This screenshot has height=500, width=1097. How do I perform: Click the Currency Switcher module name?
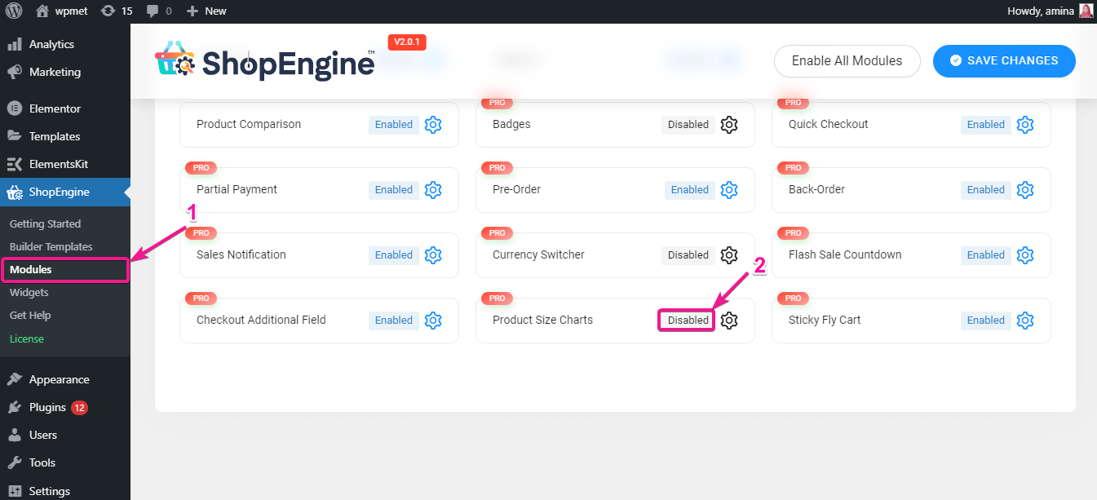click(x=538, y=254)
